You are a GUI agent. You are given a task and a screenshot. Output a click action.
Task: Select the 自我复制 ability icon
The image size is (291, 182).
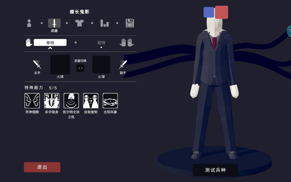[91, 101]
